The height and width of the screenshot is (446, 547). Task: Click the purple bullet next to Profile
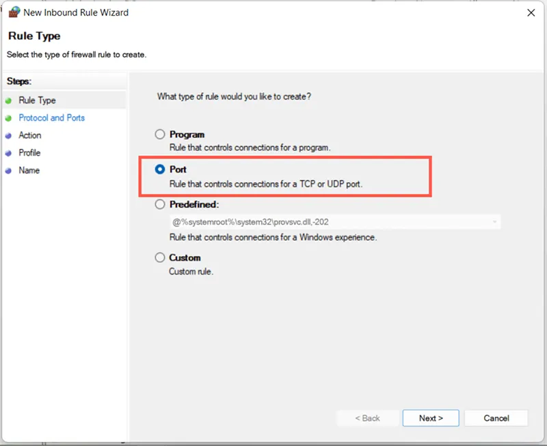click(x=8, y=153)
